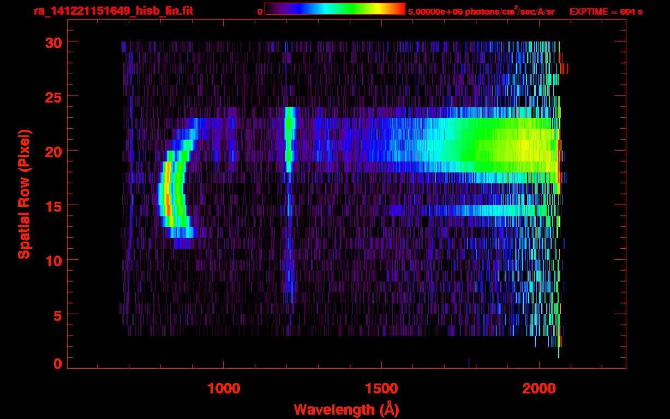Click the Spatial Row (Pixel) axis label
The height and width of the screenshot is (419, 670).
coord(24,194)
